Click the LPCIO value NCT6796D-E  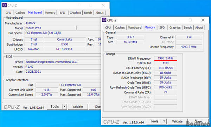click(65, 49)
